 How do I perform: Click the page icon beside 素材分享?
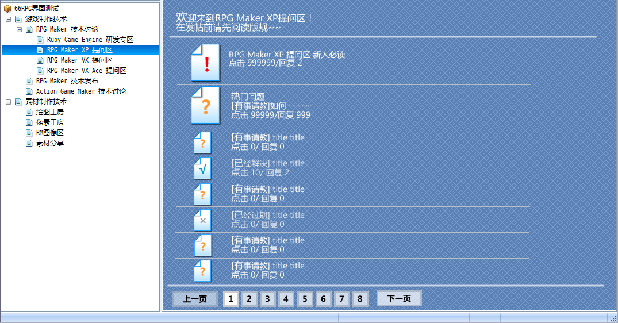[x=29, y=143]
